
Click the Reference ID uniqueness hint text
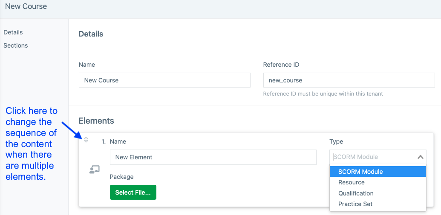(x=323, y=93)
